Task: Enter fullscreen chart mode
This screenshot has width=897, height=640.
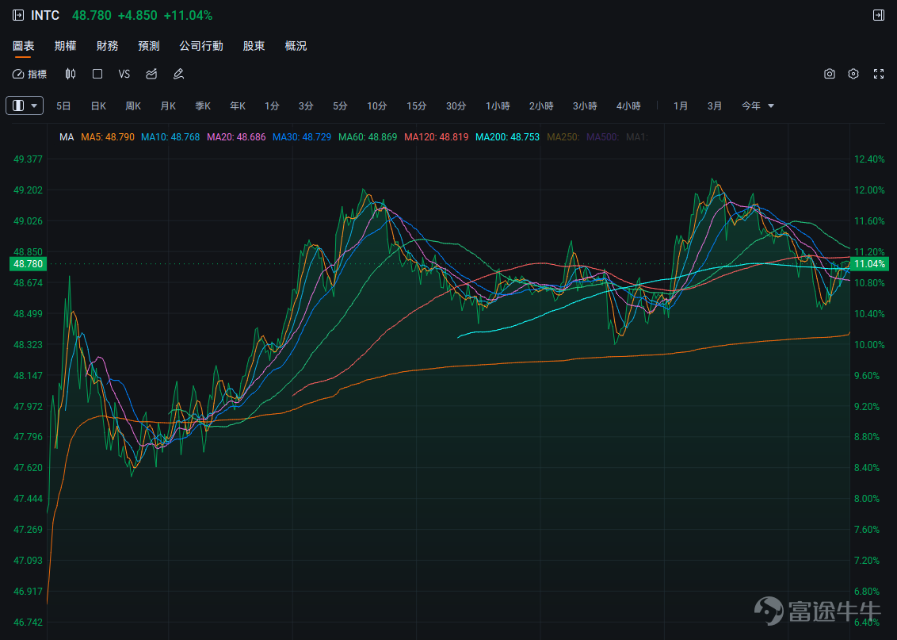Action: (879, 74)
